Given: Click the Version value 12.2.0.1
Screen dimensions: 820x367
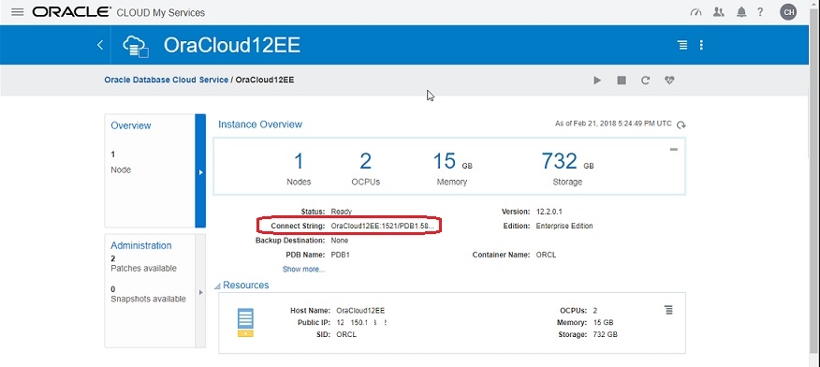Looking at the screenshot, I should (x=549, y=212).
